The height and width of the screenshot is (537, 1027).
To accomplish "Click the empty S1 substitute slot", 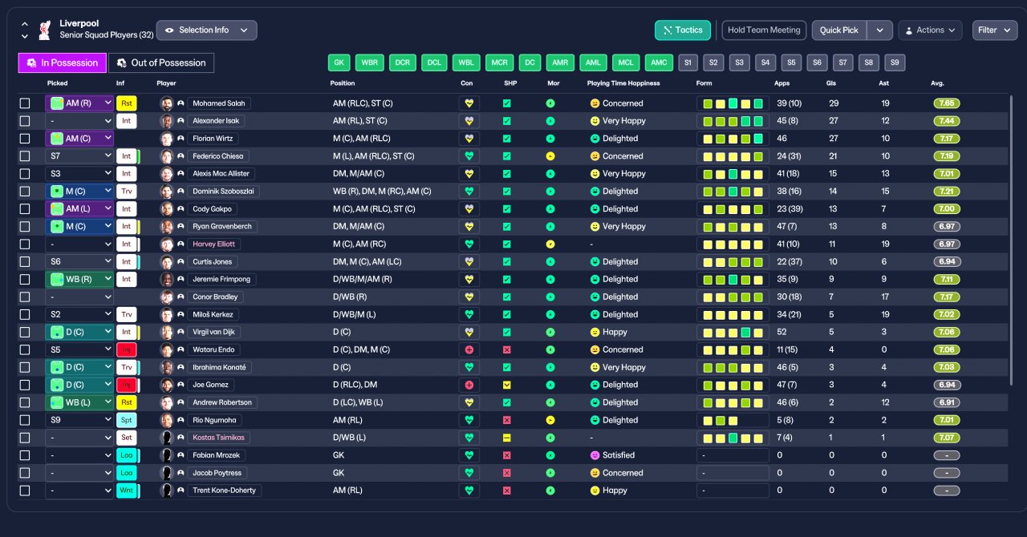I will (x=688, y=63).
